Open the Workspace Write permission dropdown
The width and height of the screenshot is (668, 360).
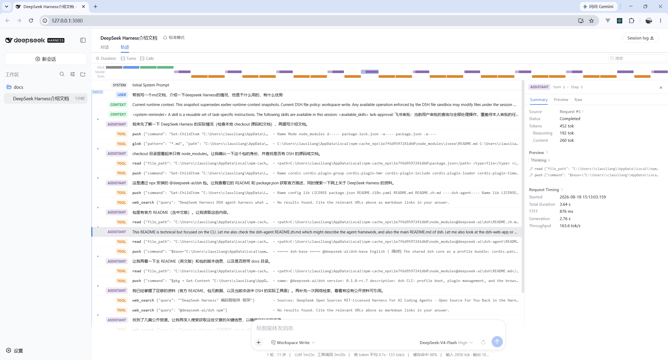(x=293, y=343)
